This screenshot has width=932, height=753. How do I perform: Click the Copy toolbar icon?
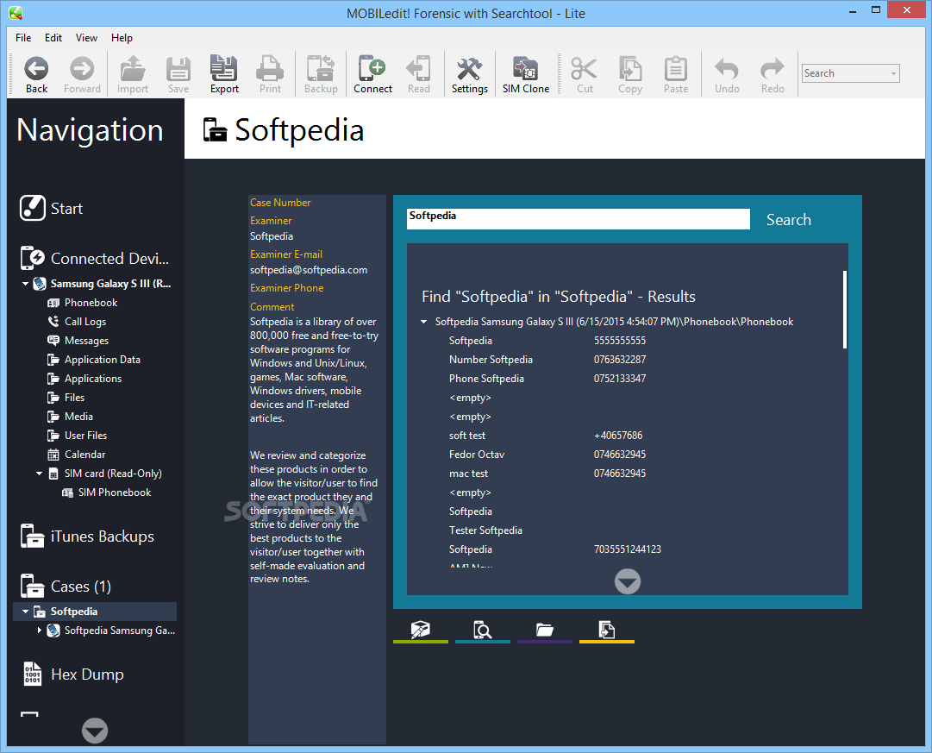pos(630,75)
